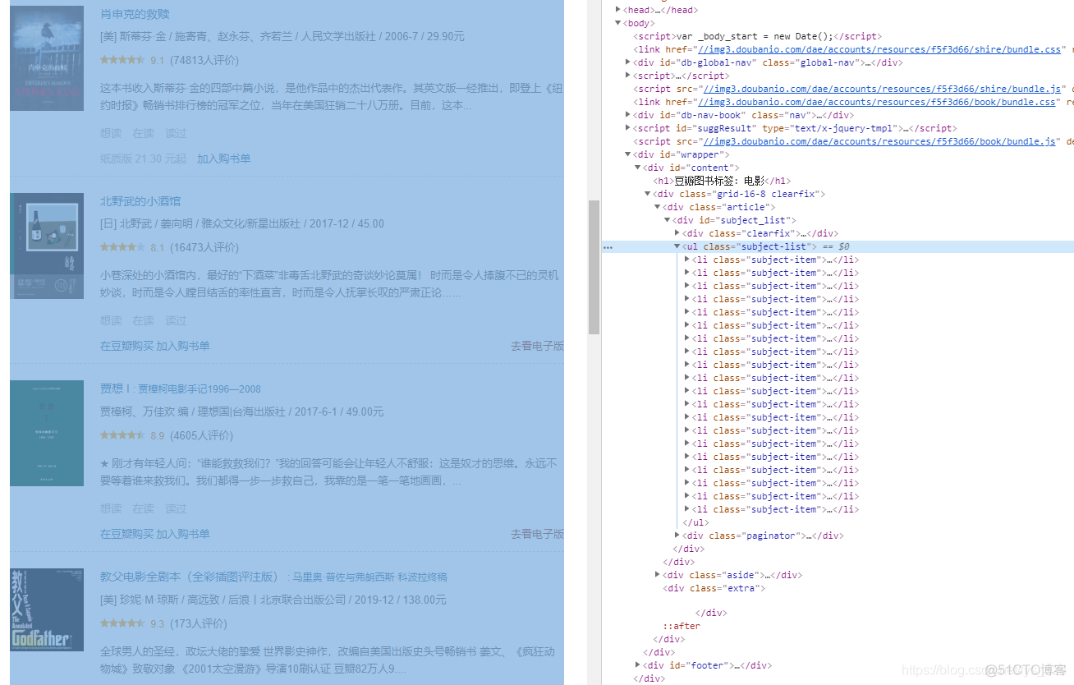Collapse the wrapper div node
This screenshot has width=1074, height=685.
tap(628, 154)
